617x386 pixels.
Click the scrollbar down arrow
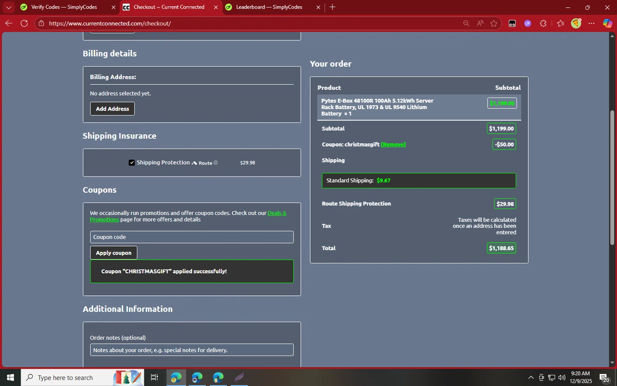[612, 363]
